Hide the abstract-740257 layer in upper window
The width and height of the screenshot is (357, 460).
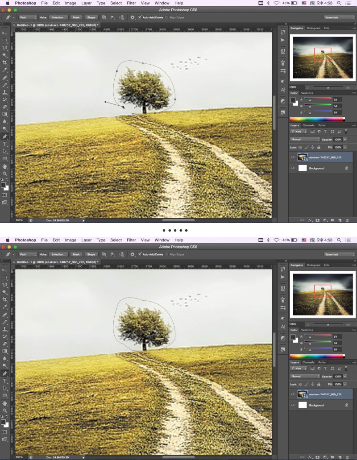pos(292,157)
